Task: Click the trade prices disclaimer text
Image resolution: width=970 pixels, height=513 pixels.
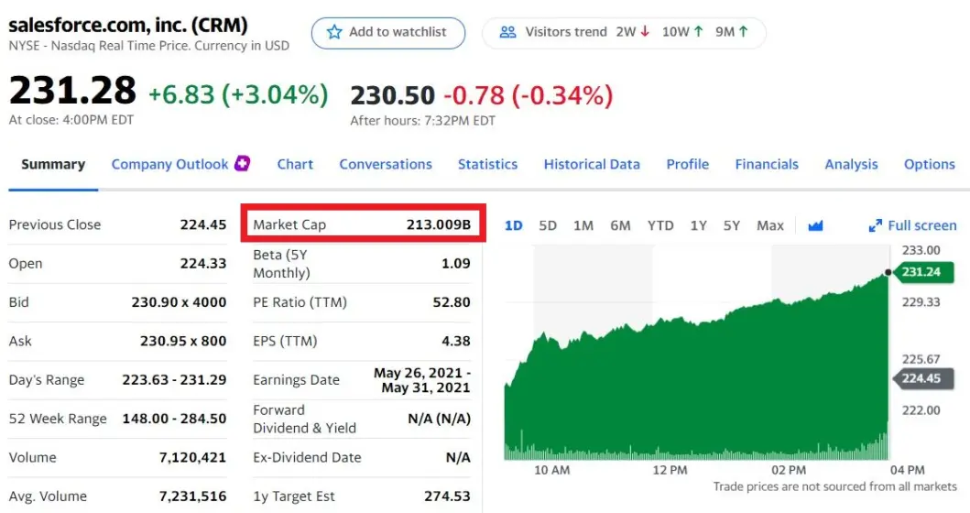Action: (x=834, y=486)
